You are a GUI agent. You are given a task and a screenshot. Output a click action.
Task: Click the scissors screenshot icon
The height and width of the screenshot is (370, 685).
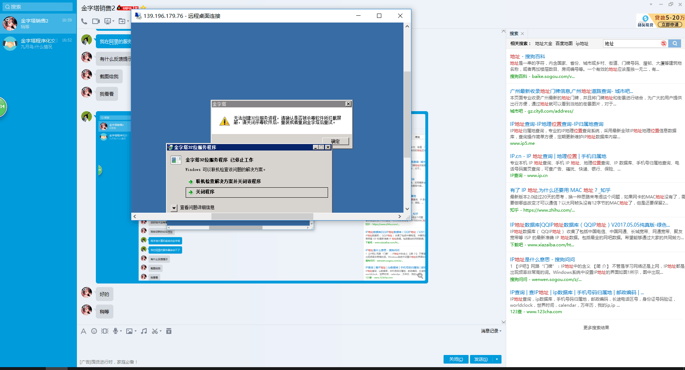tap(155, 331)
